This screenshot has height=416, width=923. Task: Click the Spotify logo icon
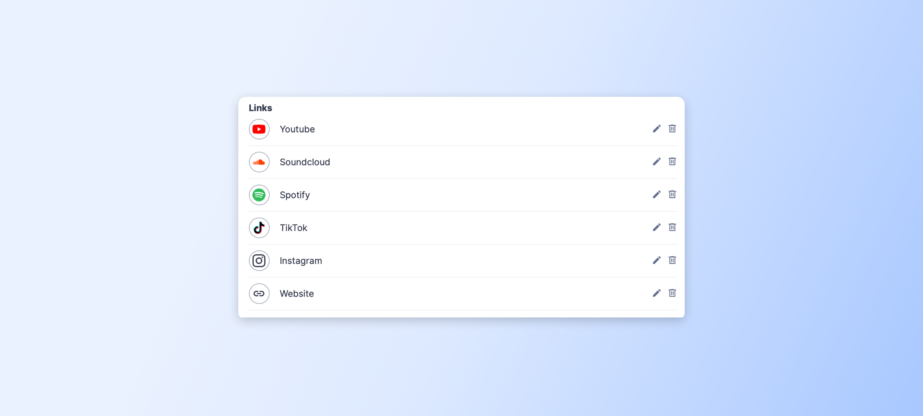(x=259, y=195)
